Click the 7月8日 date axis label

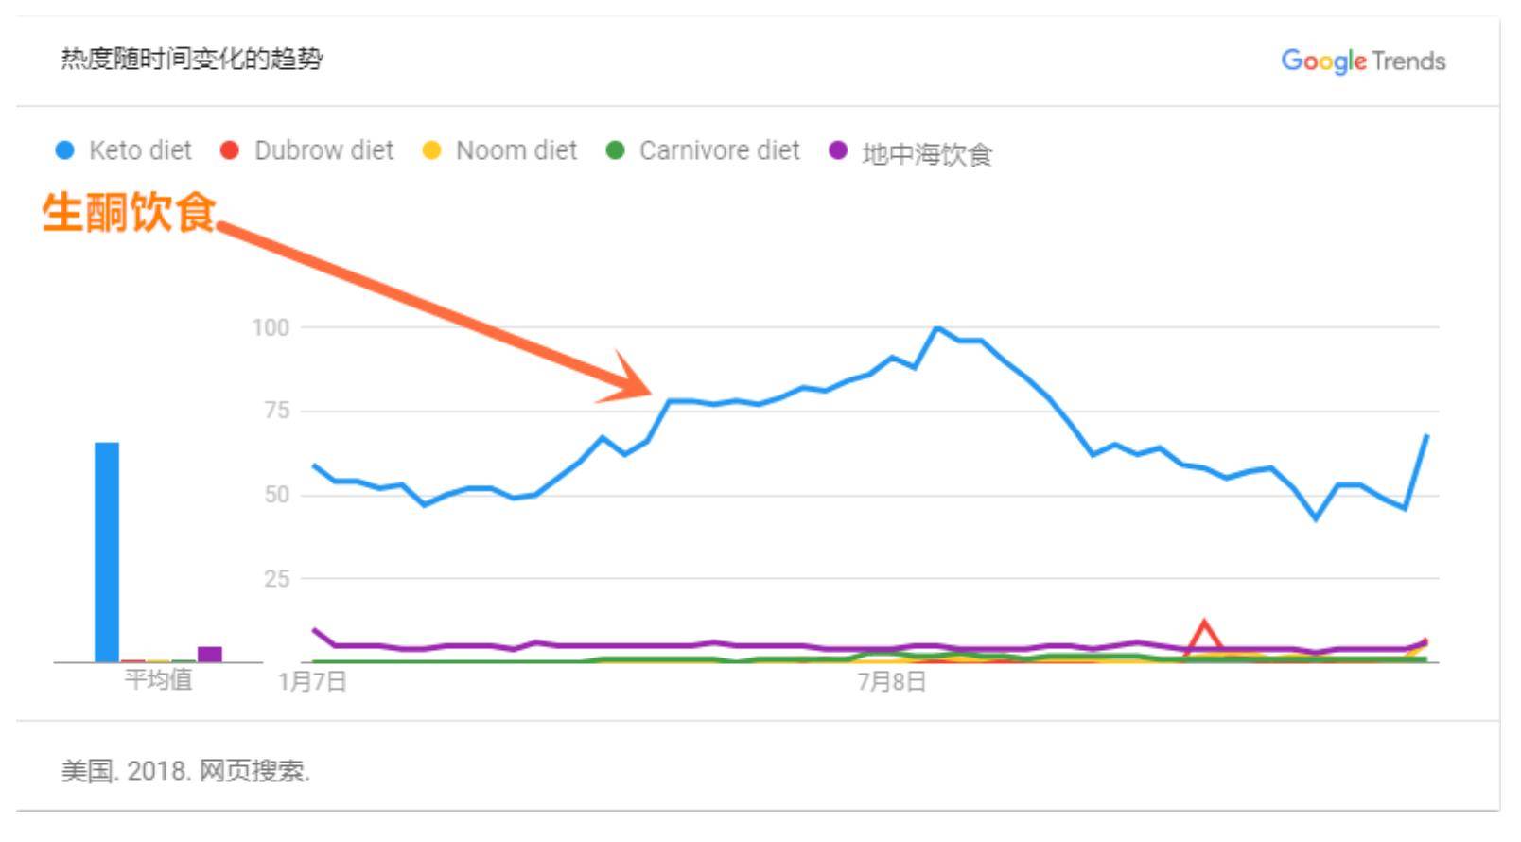click(892, 681)
